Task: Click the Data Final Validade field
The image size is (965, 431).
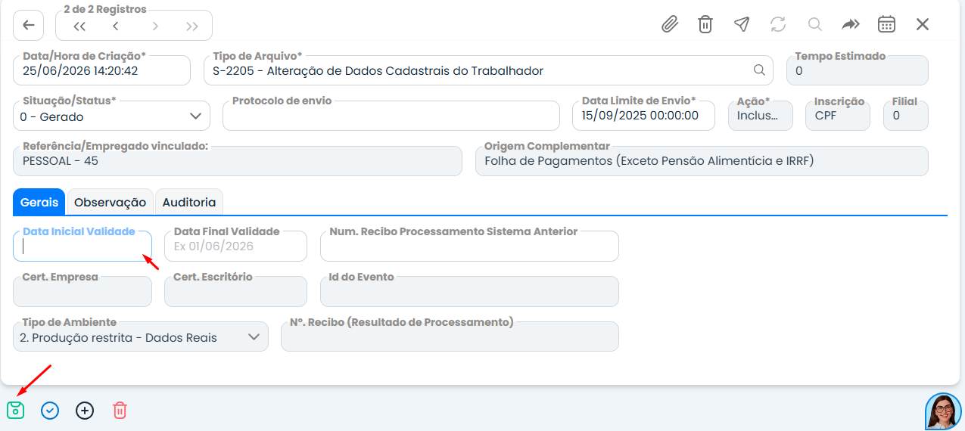Action: pyautogui.click(x=235, y=246)
